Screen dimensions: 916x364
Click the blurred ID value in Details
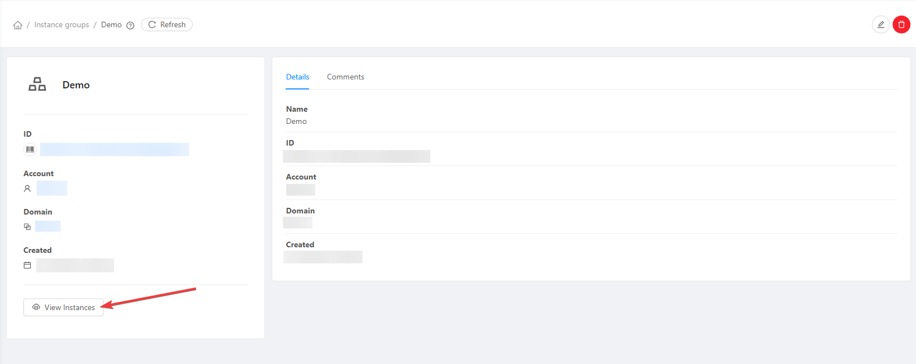[x=356, y=156]
